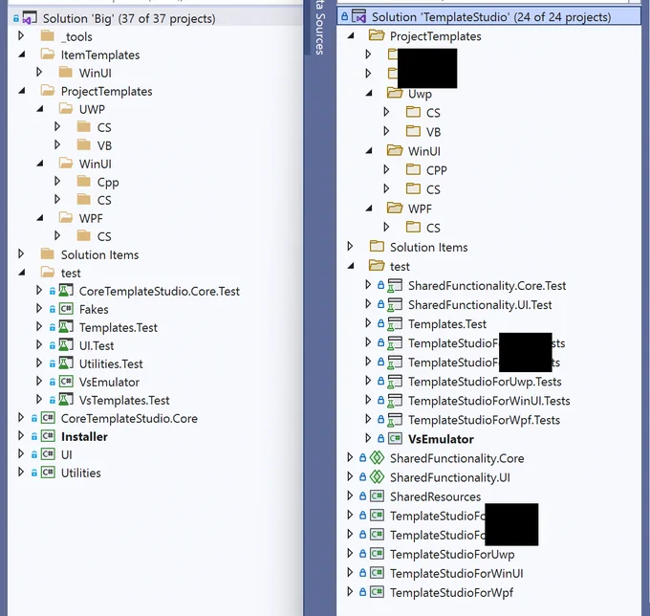Collapse the right pane WPF folder
650x616 pixels.
369,209
